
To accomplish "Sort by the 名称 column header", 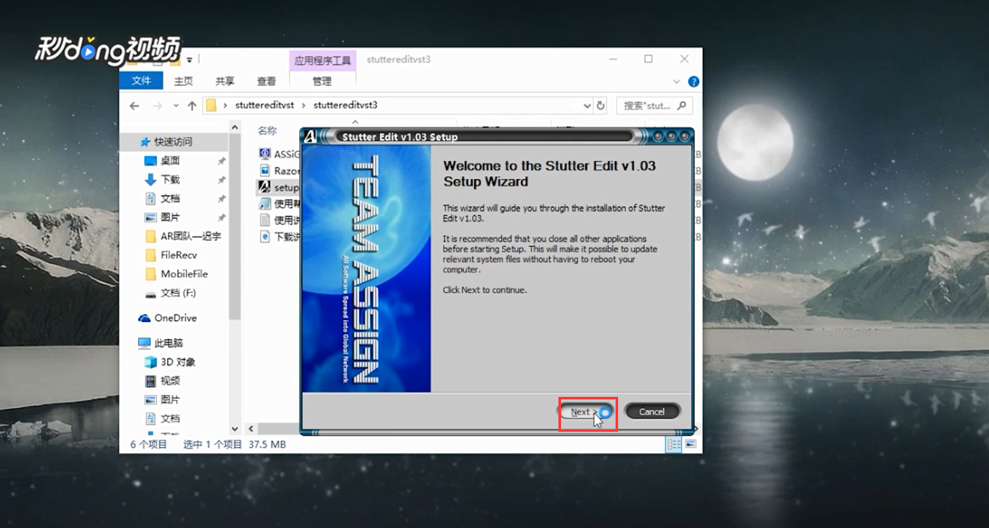I will pyautogui.click(x=268, y=130).
